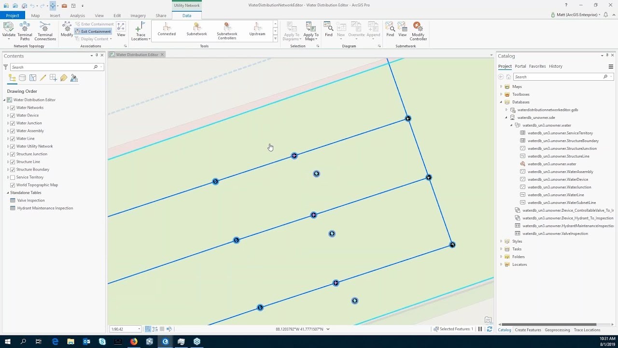Viewport: 618px width, 348px height.
Task: Expand the Maps node in Catalog
Action: pos(501,87)
